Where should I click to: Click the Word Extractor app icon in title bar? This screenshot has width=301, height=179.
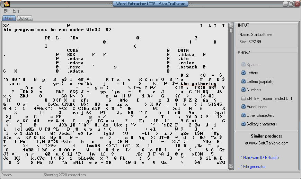(7, 4)
